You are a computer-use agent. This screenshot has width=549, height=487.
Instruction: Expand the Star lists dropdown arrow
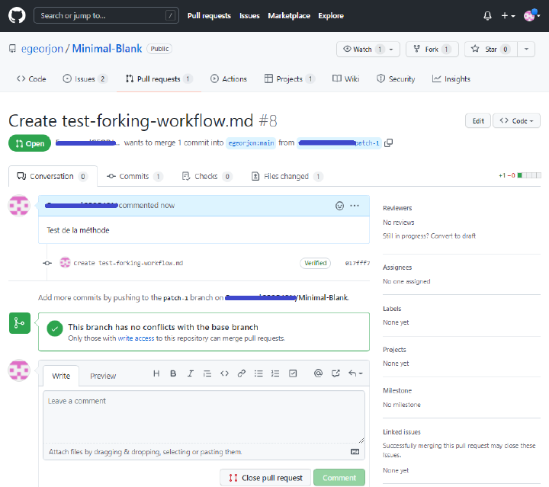pyautogui.click(x=526, y=50)
